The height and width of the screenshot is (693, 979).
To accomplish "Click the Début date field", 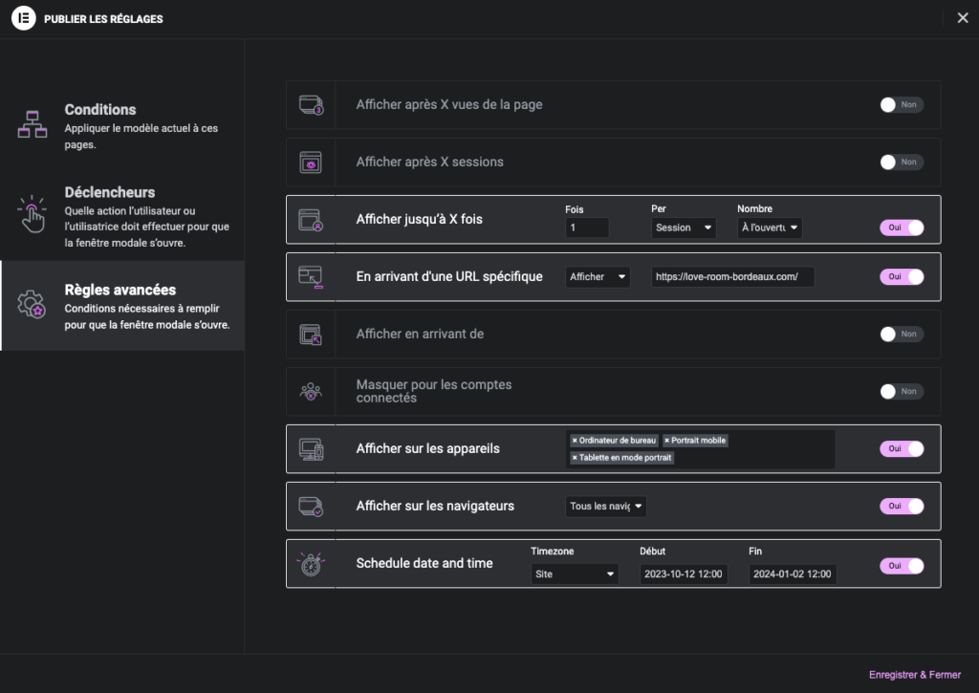I will click(685, 574).
